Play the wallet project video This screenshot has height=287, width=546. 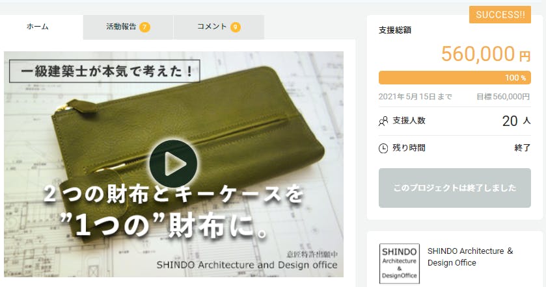click(173, 164)
